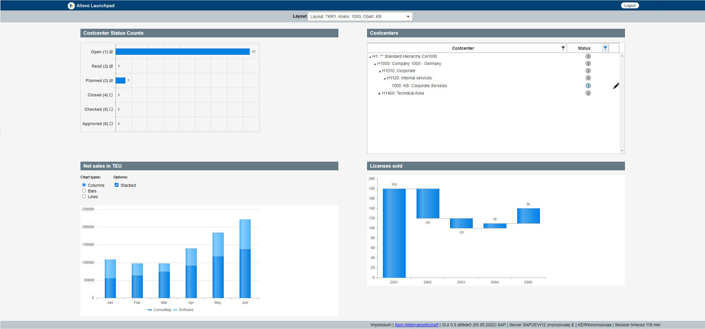Click the status badge of H1 Standard Hierarchy
Viewport: 705px width, 329px height.
[x=588, y=56]
